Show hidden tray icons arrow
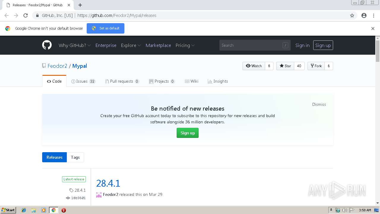The height and width of the screenshot is (214, 380). tap(331, 210)
